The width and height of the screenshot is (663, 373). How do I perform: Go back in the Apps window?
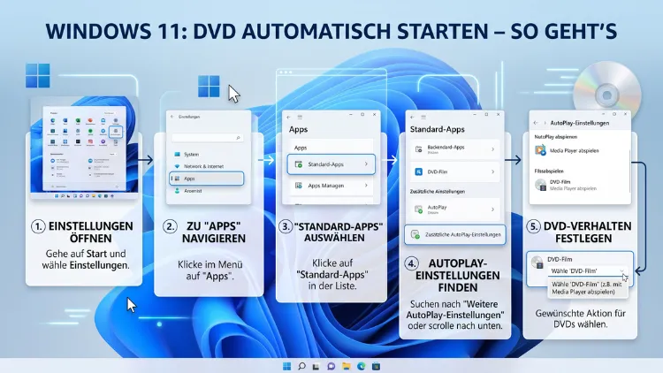(288, 118)
